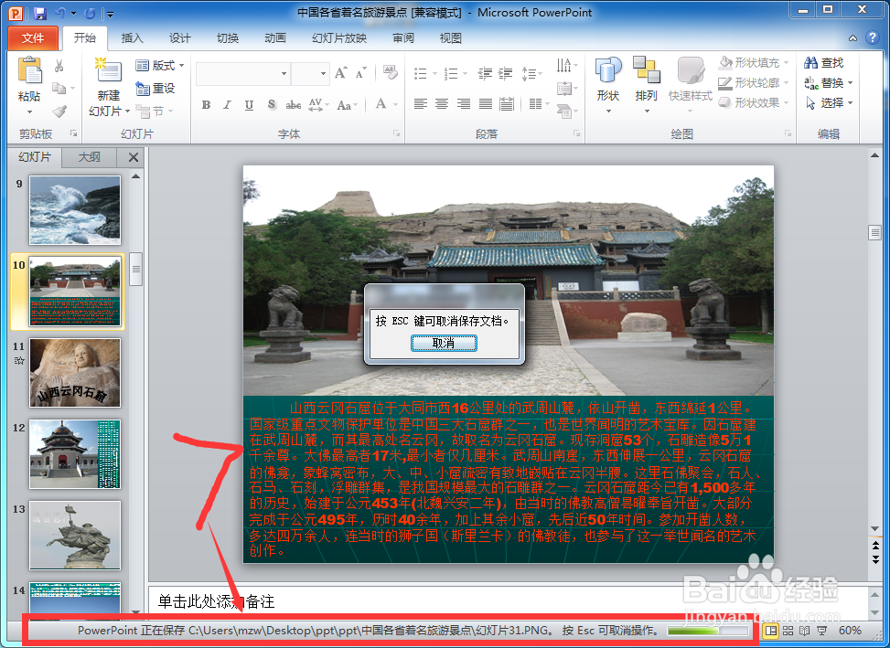This screenshot has height=648, width=890.
Task: Toggle Strikethrough abc button
Action: [x=293, y=105]
